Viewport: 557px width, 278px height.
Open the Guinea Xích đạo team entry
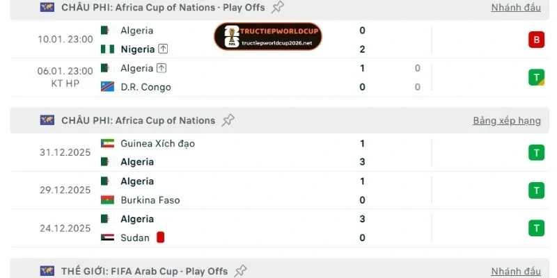(157, 143)
